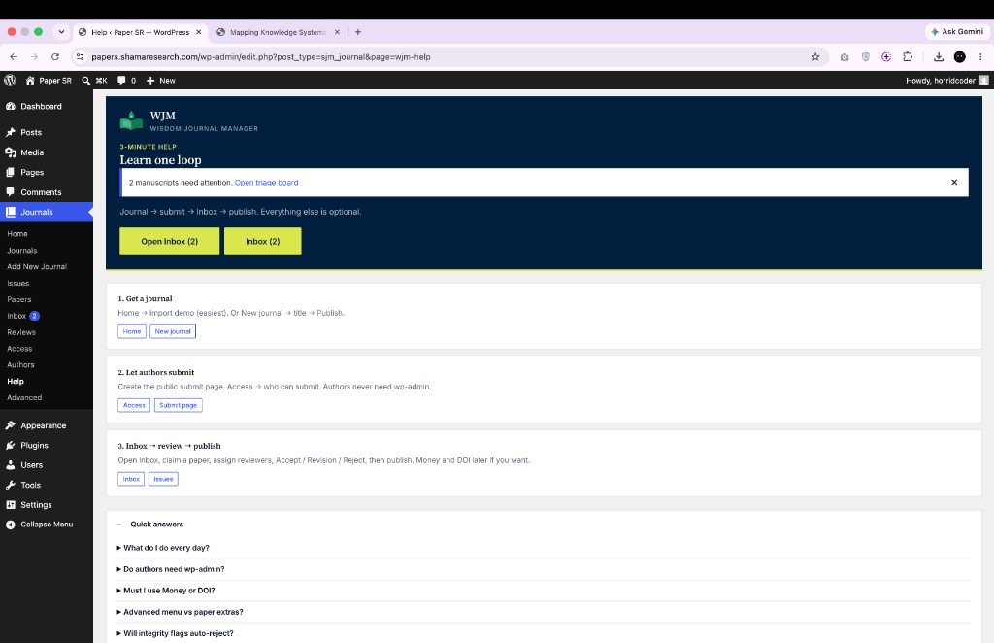This screenshot has height=643, width=994.
Task: Click the Submit page button
Action: click(179, 405)
